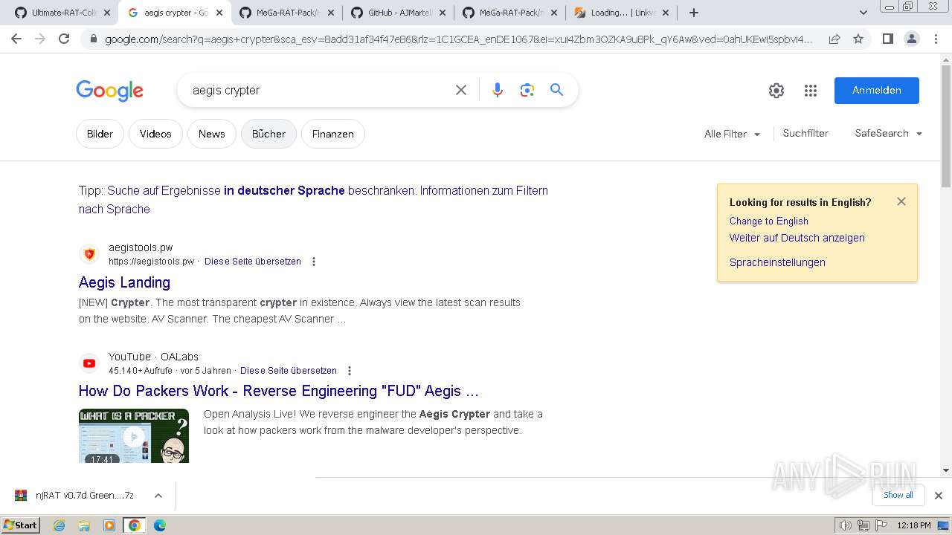
Task: Open Spracheinstellungen link
Action: click(777, 262)
